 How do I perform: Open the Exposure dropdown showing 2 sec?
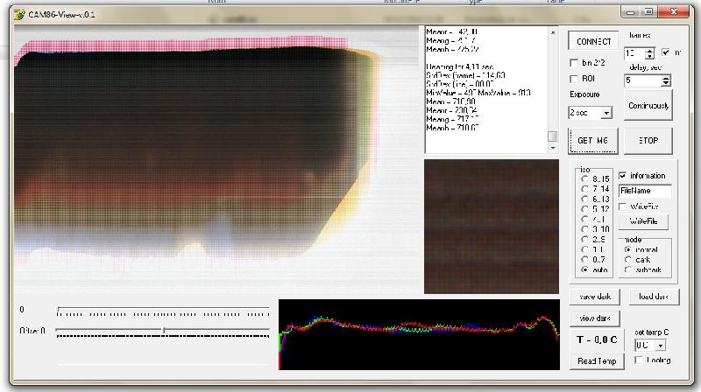(606, 113)
